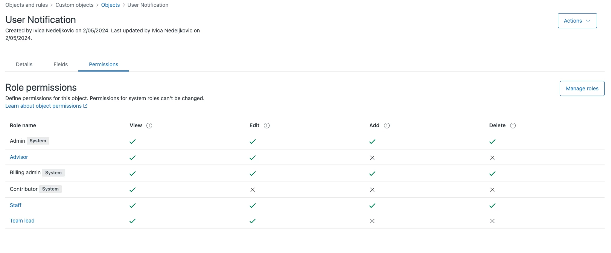Click the external link icon after Learn about object permissions

click(x=85, y=106)
